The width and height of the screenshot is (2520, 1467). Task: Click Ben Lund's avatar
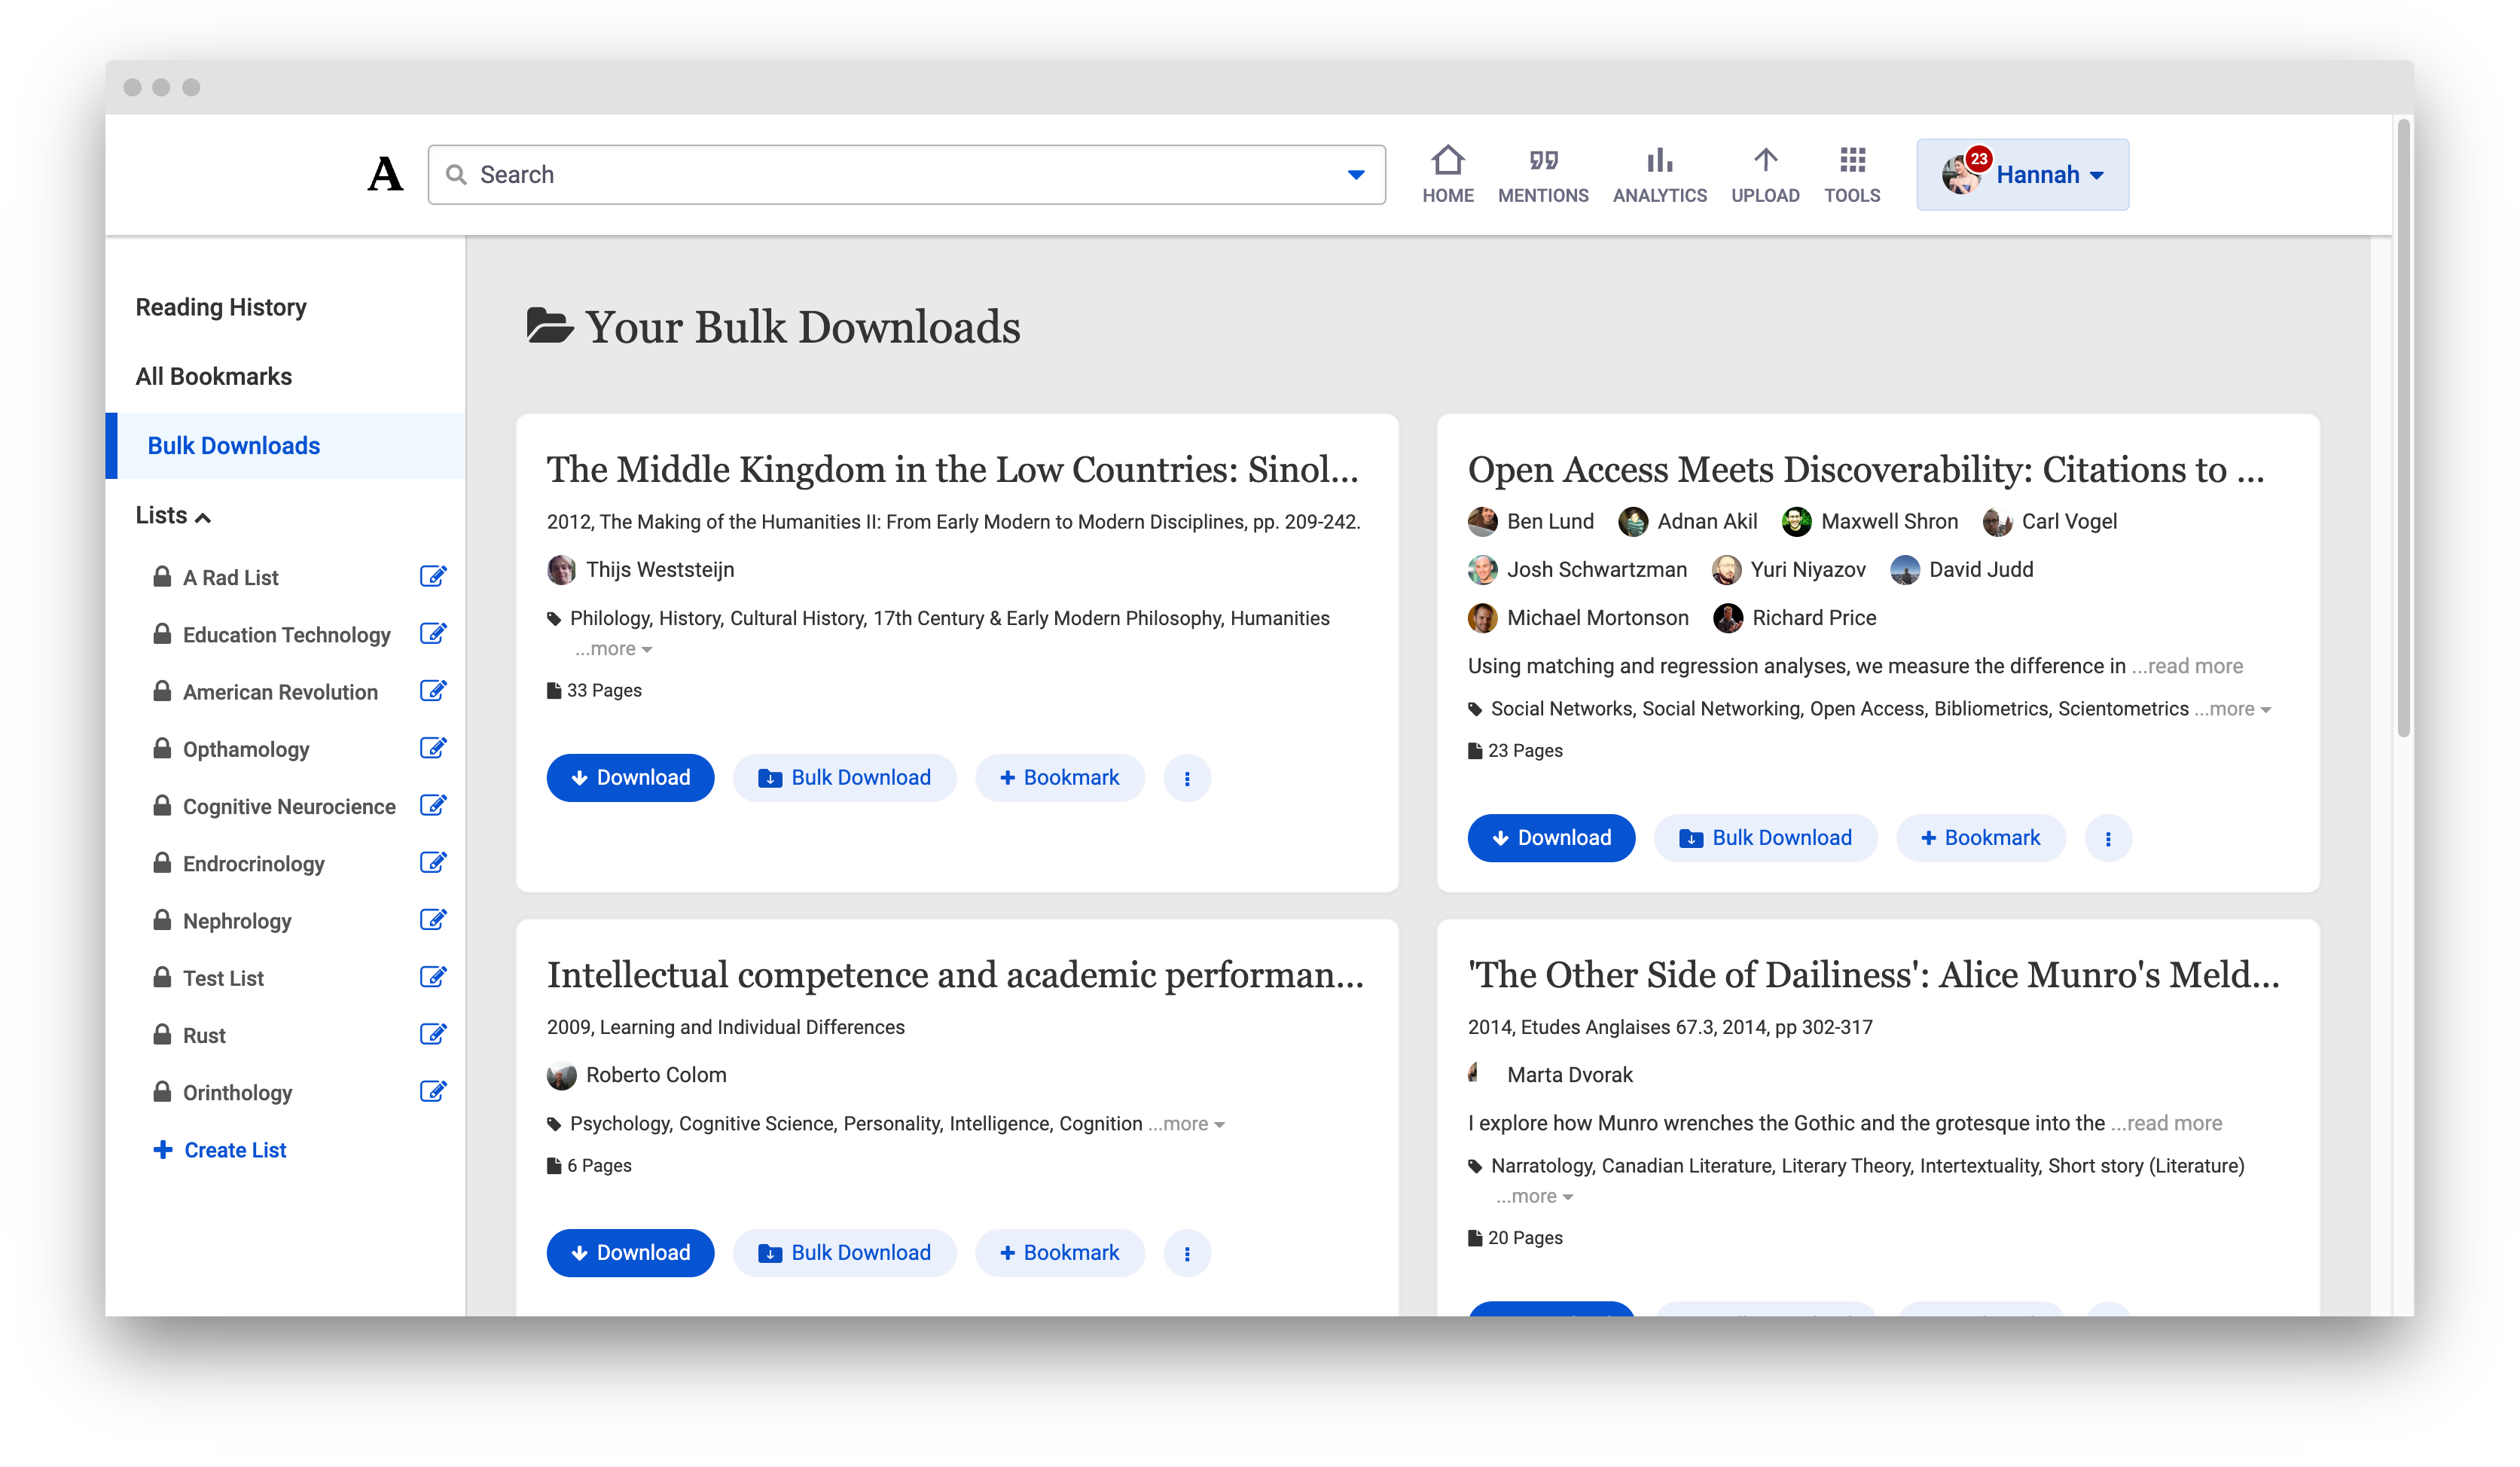(x=1482, y=521)
